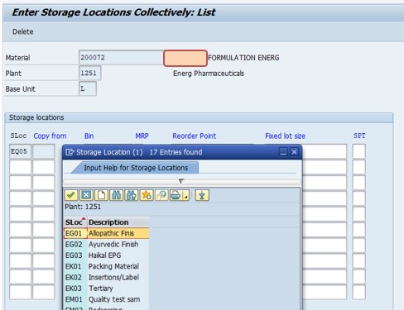Image resolution: width=404 pixels, height=310 pixels.
Task: Click the Plant: 1251 label in dialog
Action: tap(83, 207)
